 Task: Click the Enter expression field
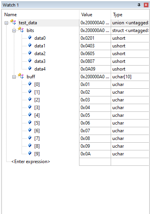pos(31,162)
